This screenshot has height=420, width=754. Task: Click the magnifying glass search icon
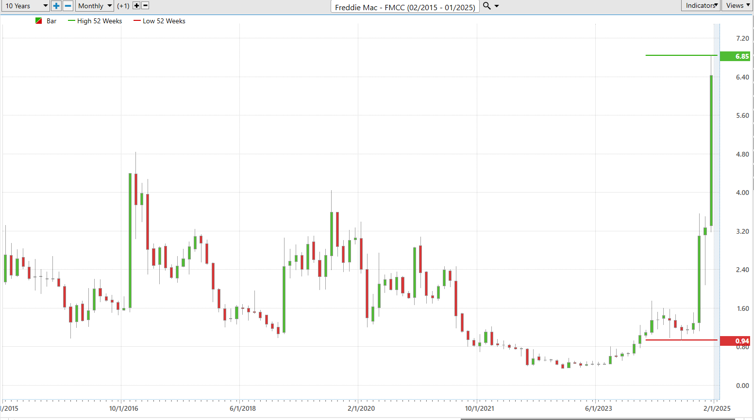point(487,6)
